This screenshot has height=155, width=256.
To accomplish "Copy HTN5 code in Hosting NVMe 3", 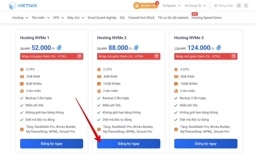I will 233,56.
